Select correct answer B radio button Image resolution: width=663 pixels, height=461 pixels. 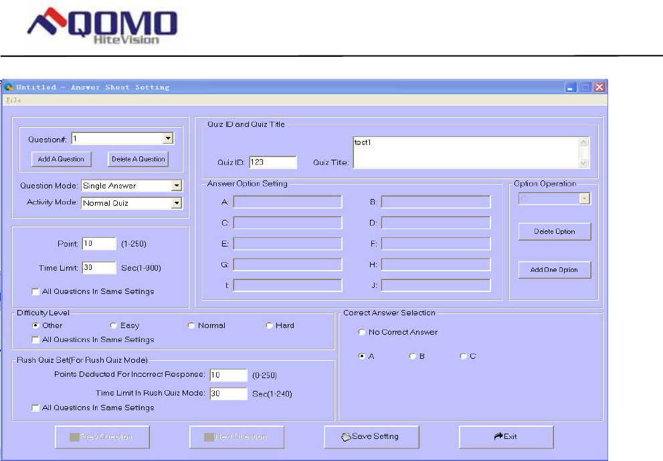(412, 356)
